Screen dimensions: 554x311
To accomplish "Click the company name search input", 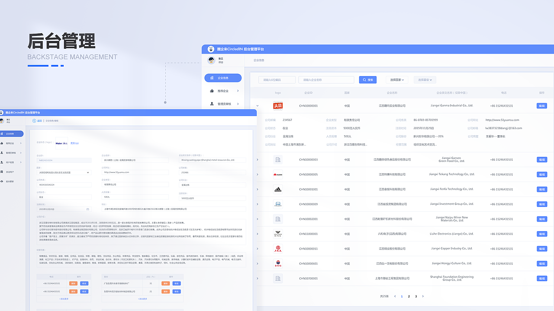I will (x=326, y=80).
